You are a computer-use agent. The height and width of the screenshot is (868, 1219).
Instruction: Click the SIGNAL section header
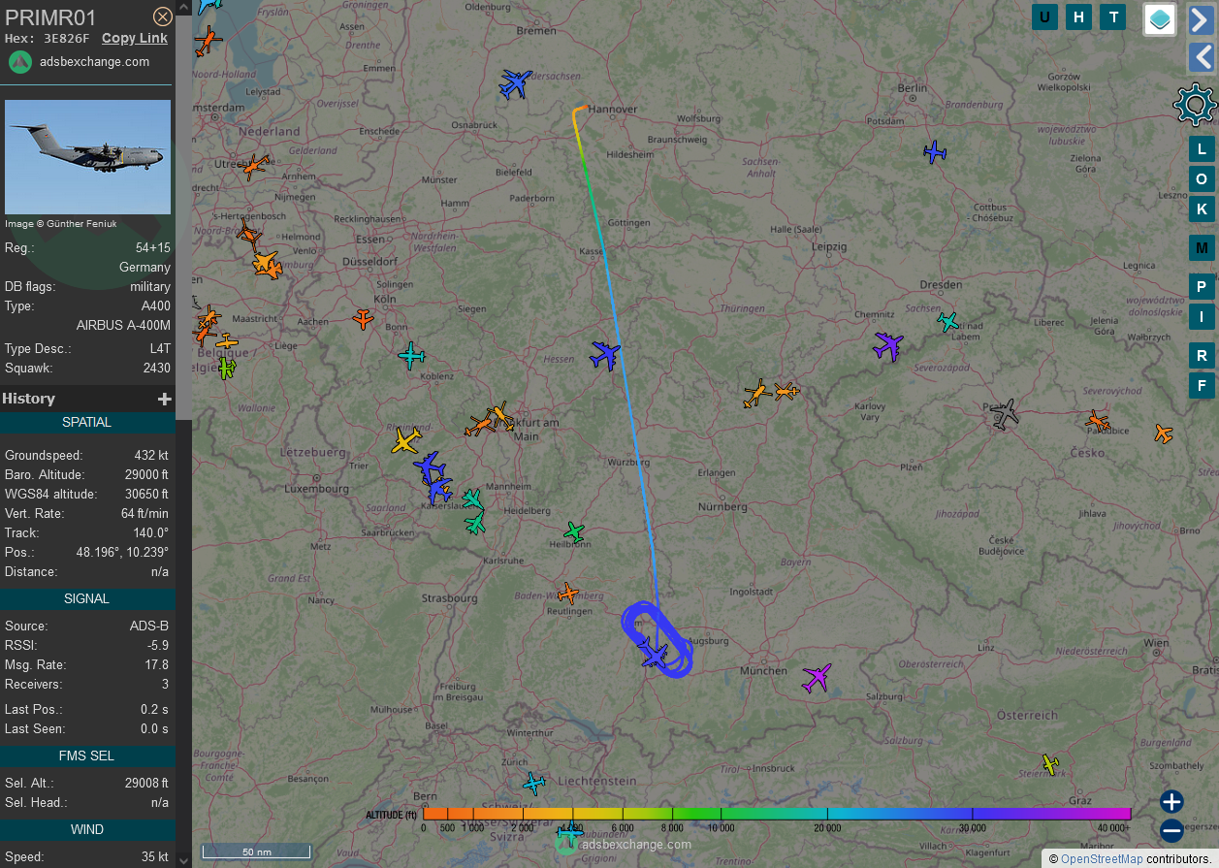[87, 599]
